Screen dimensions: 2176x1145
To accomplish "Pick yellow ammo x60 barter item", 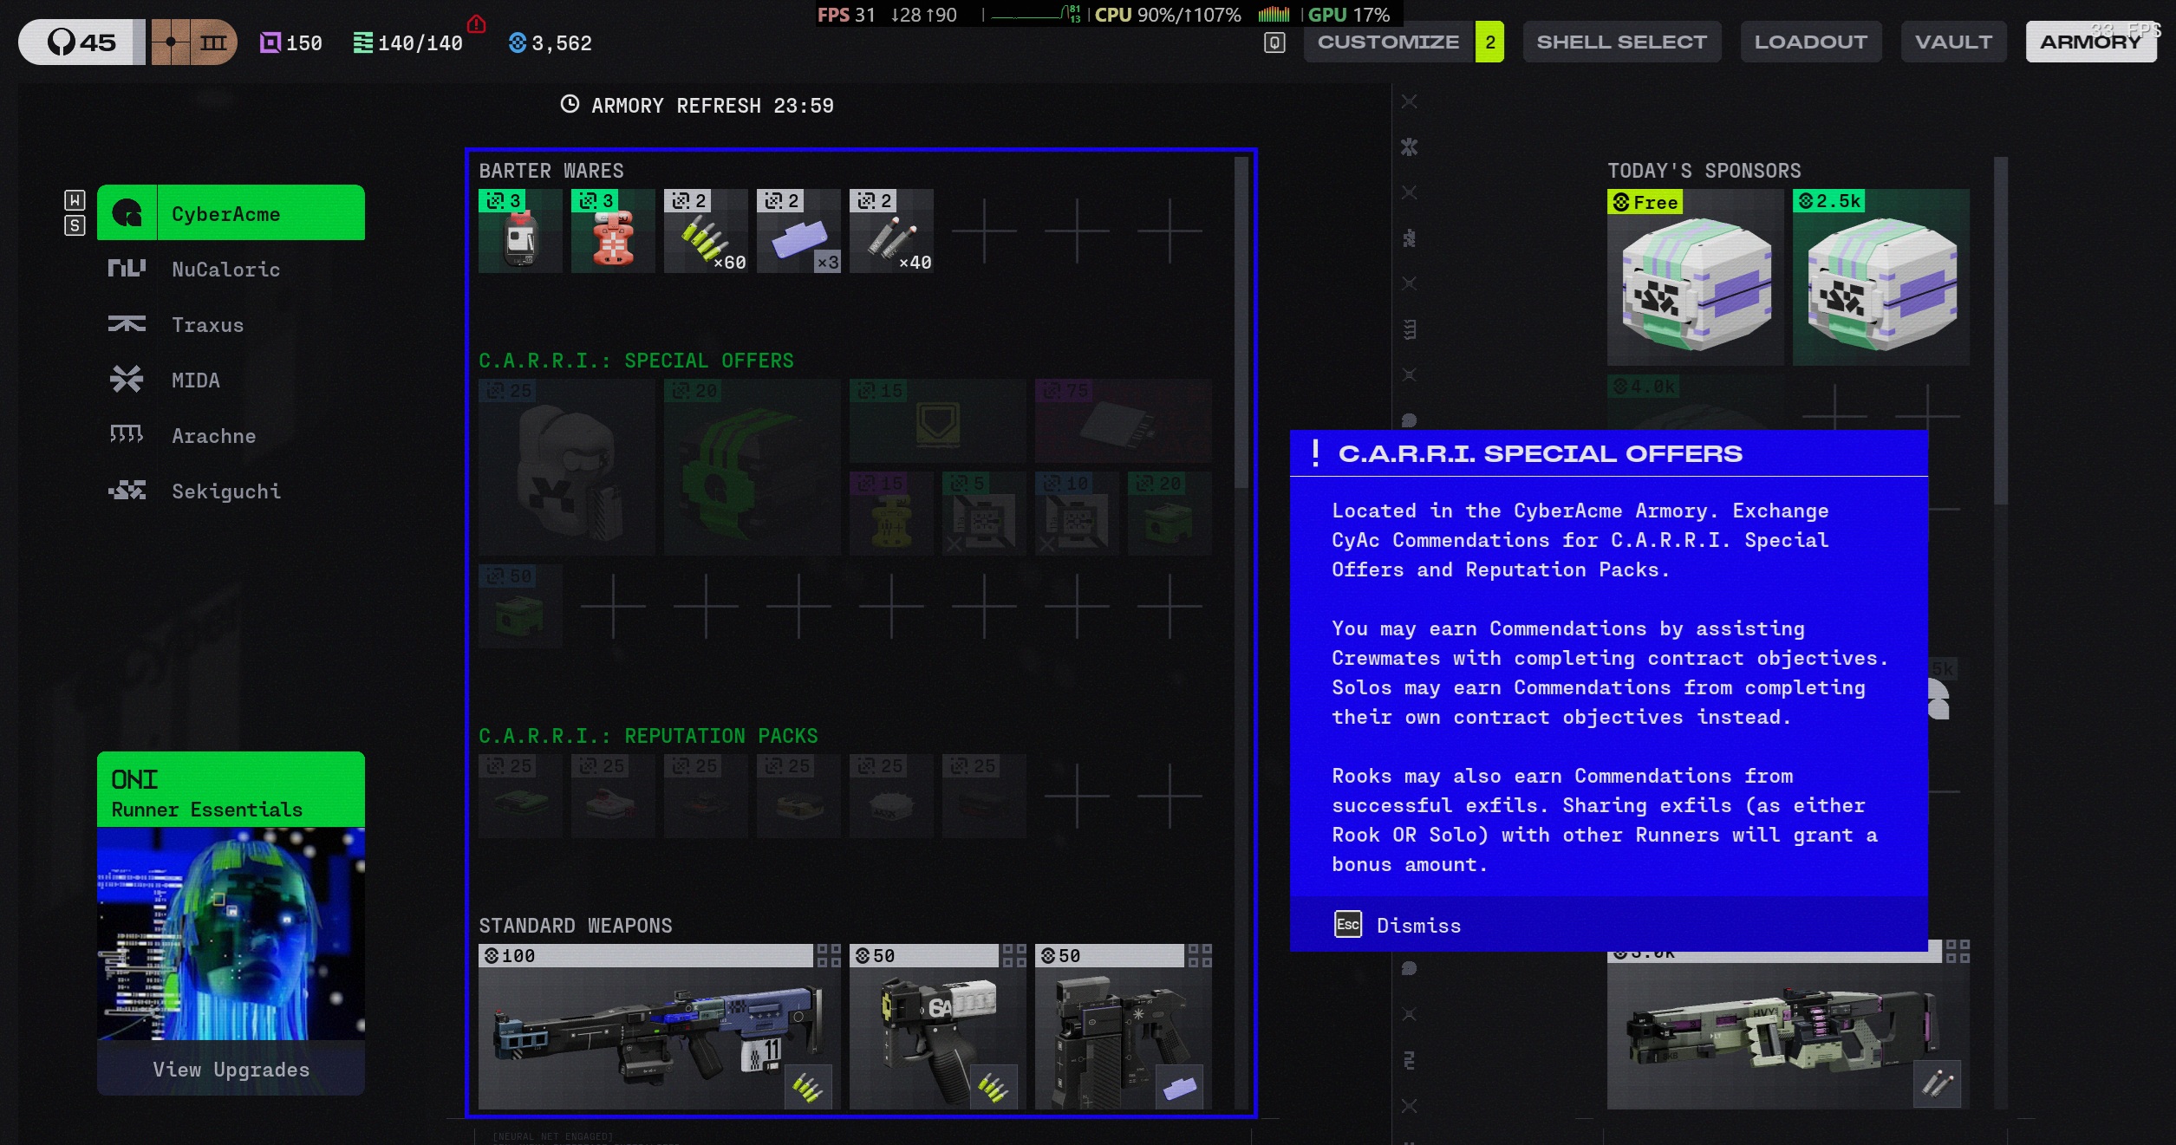I will (x=706, y=232).
